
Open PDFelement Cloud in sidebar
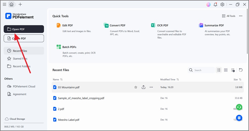tap(24, 86)
